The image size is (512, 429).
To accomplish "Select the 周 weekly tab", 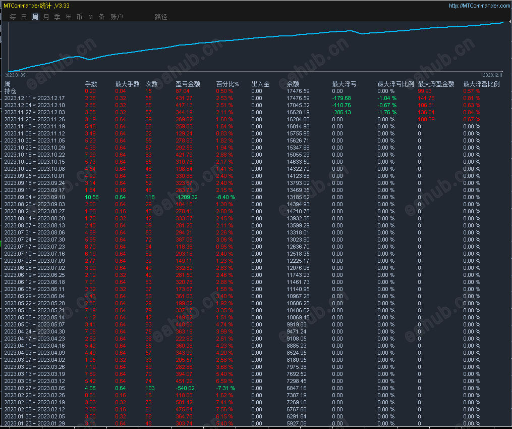I will click(x=35, y=17).
